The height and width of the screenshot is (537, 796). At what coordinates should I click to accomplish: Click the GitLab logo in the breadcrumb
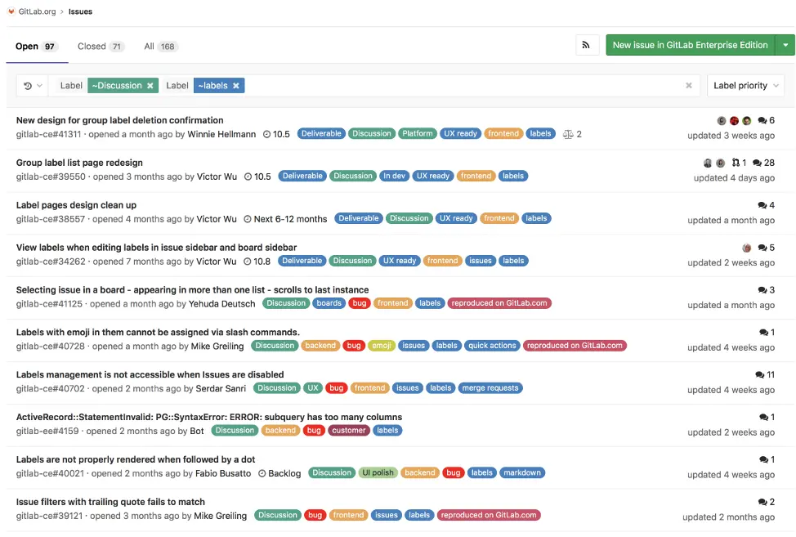[12, 11]
